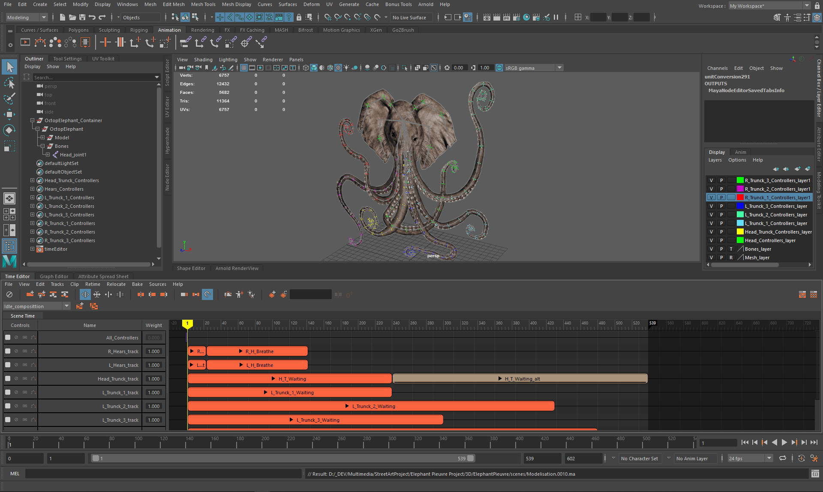Click the Set Key icon on shelf
This screenshot has height=492, width=823.
click(x=105, y=42)
